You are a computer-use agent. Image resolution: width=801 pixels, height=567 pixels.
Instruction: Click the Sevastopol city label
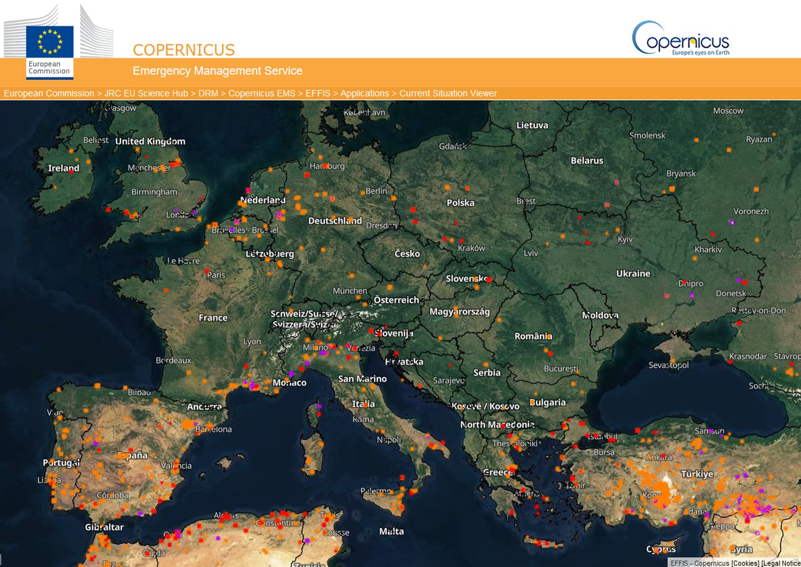668,365
